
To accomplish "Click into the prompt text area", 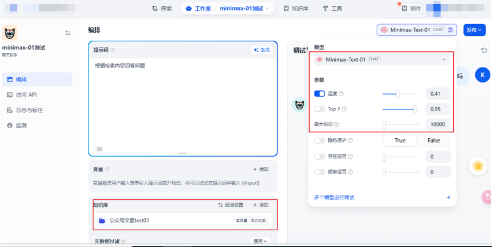I will pyautogui.click(x=182, y=102).
